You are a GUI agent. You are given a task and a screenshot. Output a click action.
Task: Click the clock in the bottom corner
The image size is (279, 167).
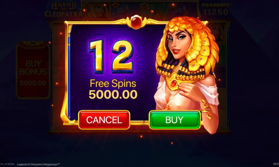tap(276, 164)
